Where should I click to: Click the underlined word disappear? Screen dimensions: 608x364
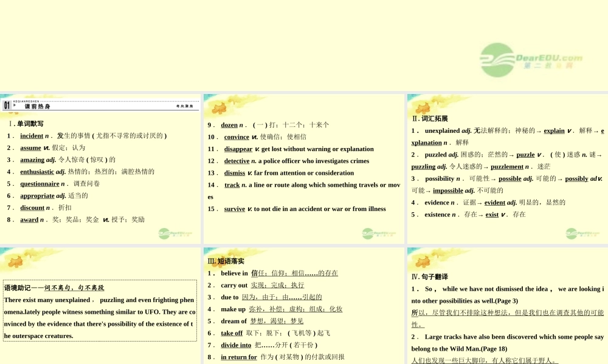pos(238,149)
